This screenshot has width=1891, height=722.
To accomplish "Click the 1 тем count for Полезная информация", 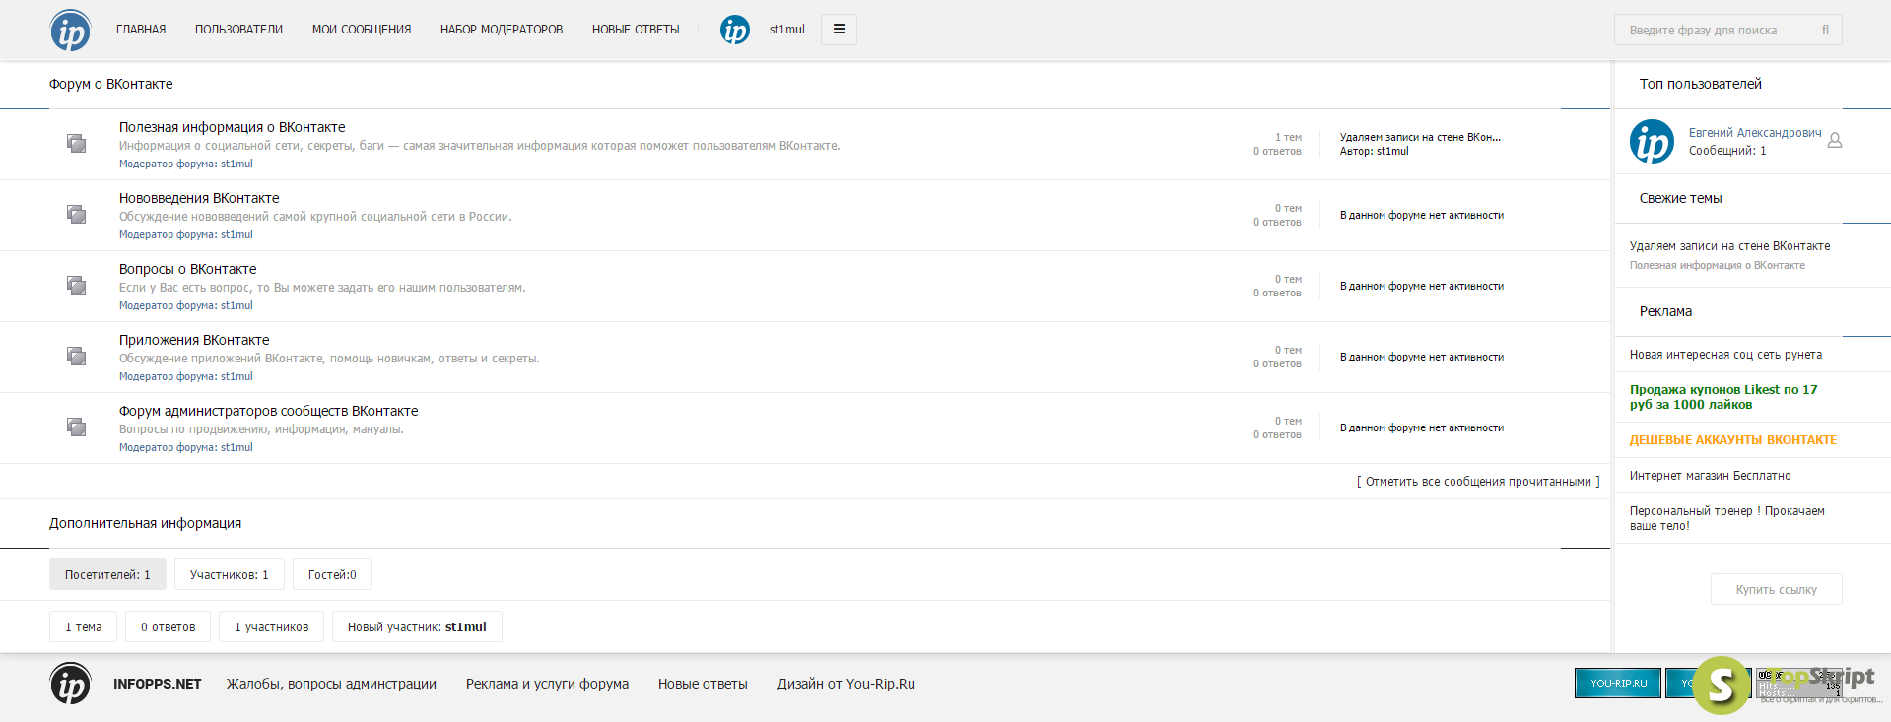I will (1288, 137).
